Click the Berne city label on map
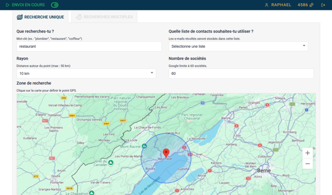332x195 pixels. [264, 170]
